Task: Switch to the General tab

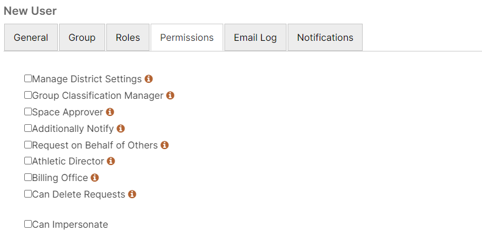Action: [x=31, y=37]
